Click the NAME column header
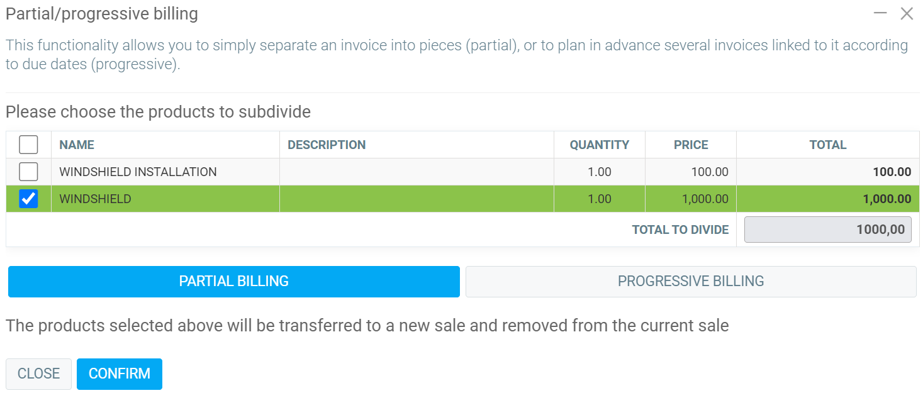This screenshot has height=393, width=923. pos(77,145)
